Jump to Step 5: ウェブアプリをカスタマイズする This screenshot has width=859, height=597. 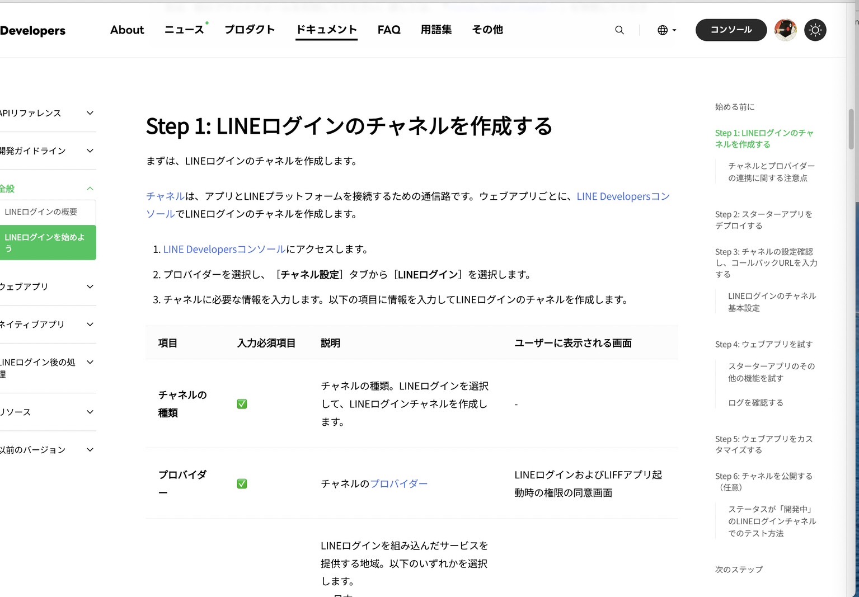click(x=764, y=445)
